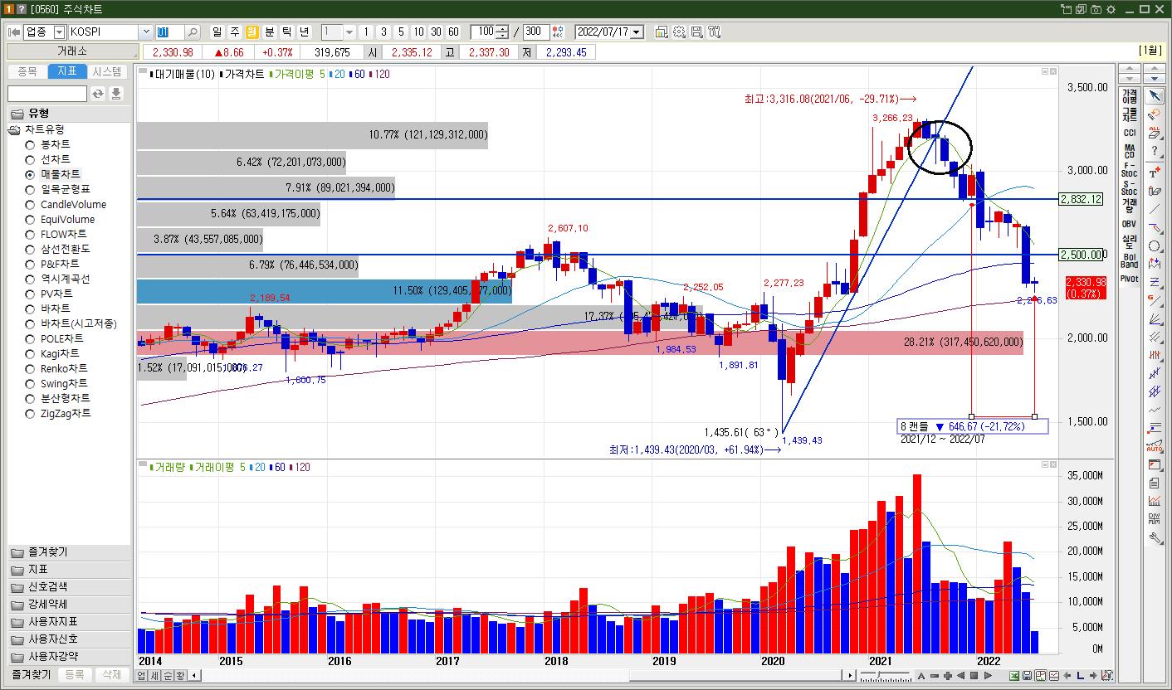Click the L icon in the bottom toolbar
This screenshot has height=690, width=1172.
coord(1081,675)
